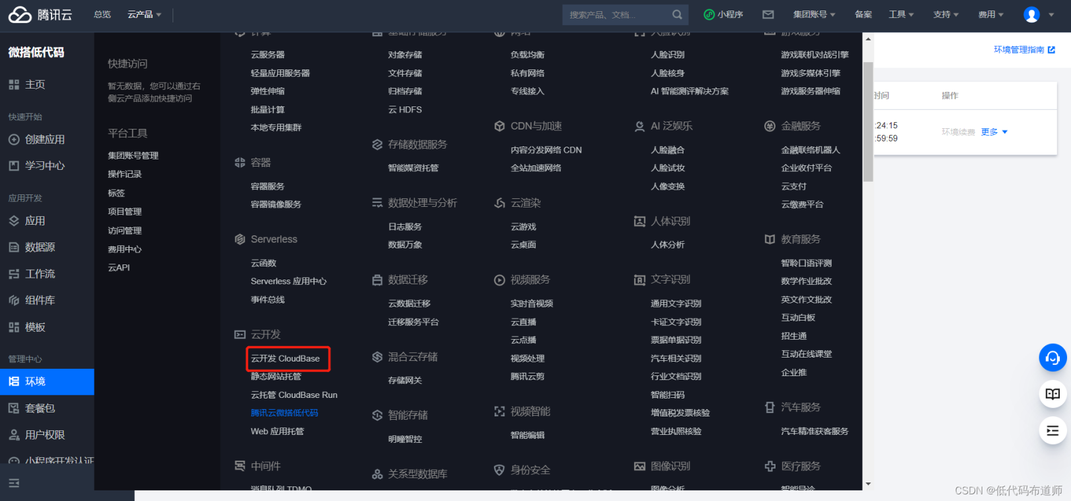This screenshot has height=501, width=1071.
Task: Click the 视频服务 play category icon
Action: (500, 280)
